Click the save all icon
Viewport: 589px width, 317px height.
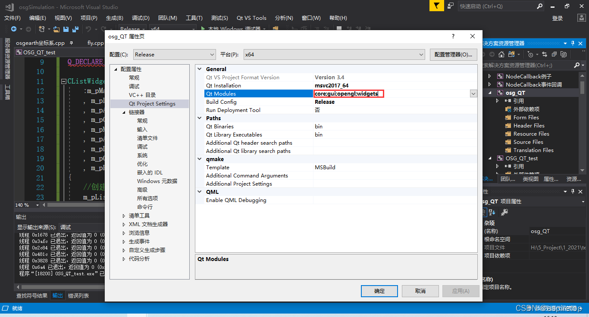[x=75, y=29]
